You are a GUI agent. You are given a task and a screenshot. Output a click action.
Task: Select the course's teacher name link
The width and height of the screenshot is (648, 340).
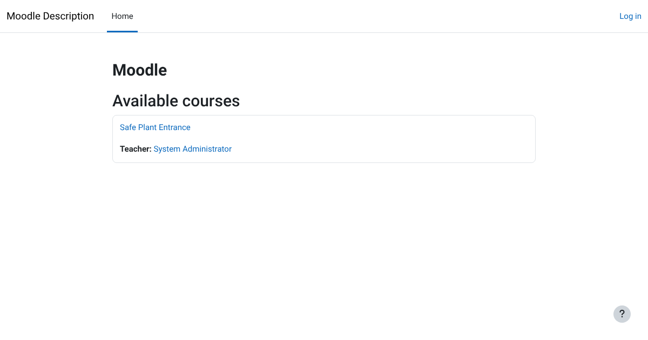click(x=192, y=149)
